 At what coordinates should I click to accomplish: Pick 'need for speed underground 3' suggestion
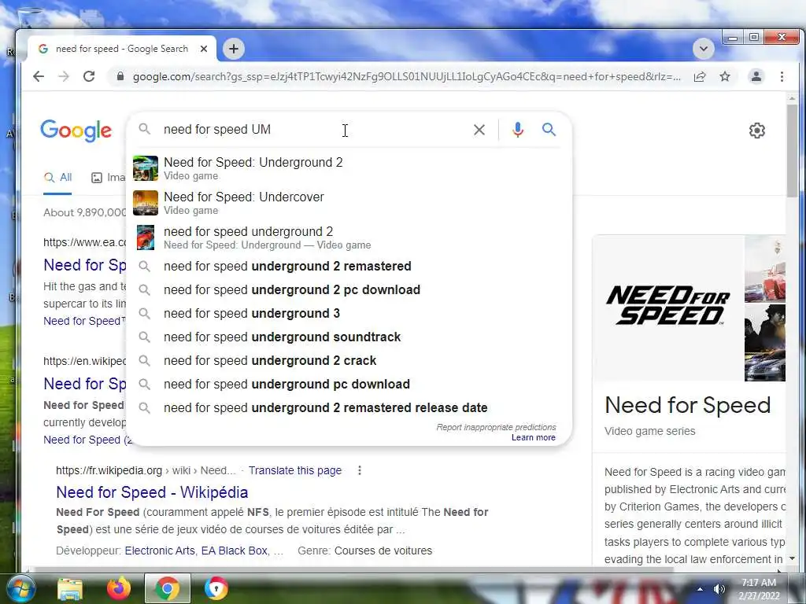[349, 313]
